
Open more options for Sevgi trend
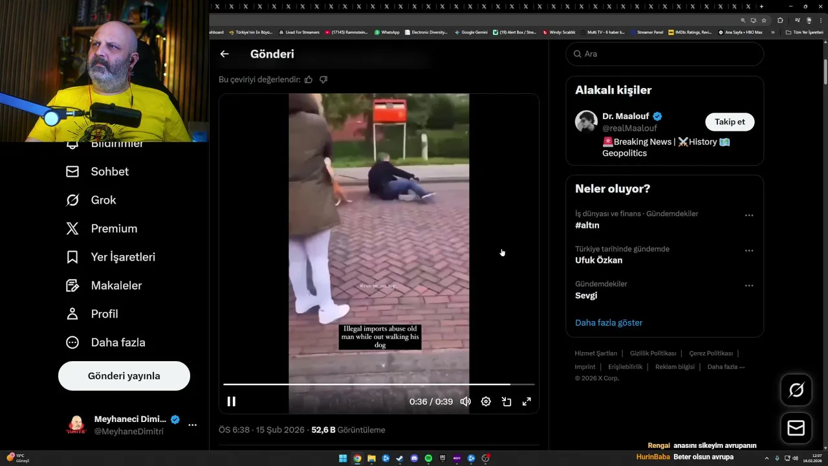point(749,285)
